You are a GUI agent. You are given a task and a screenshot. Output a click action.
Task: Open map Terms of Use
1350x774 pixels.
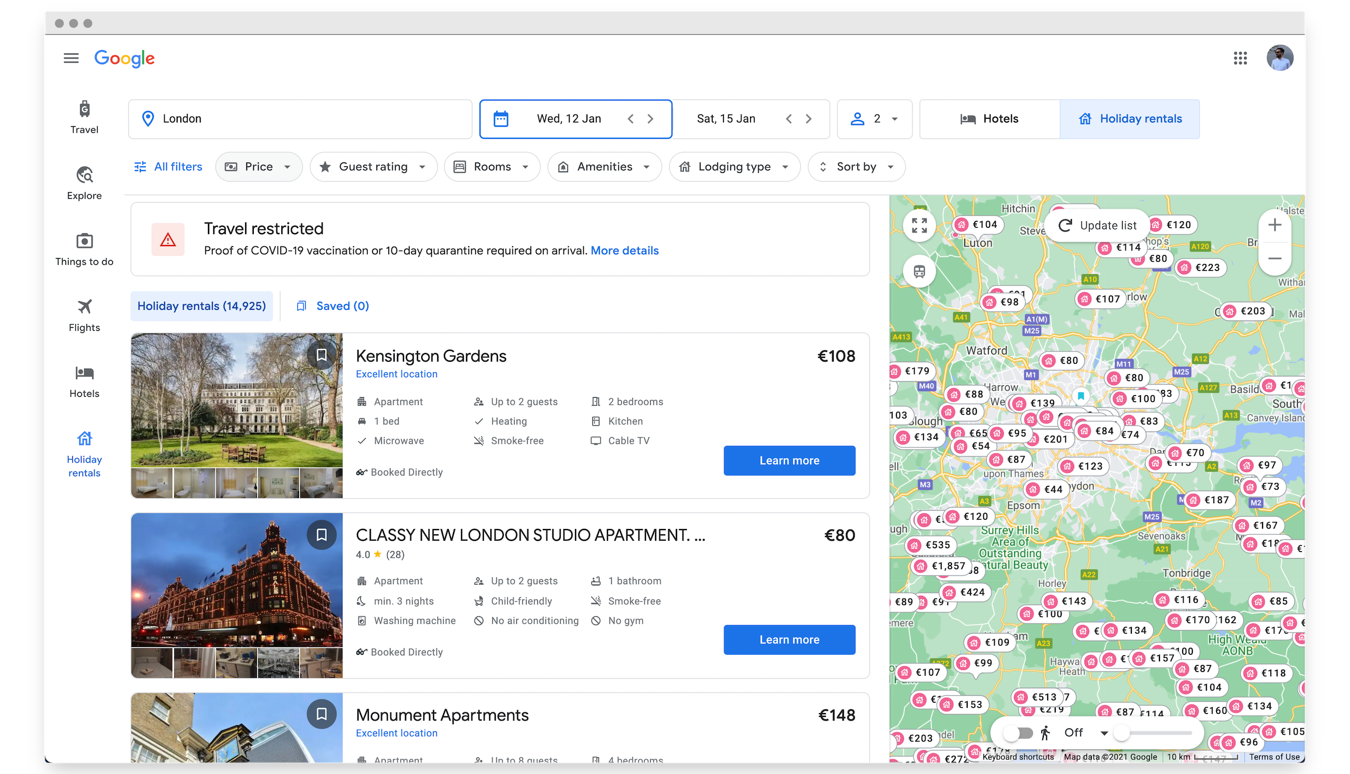(1274, 757)
